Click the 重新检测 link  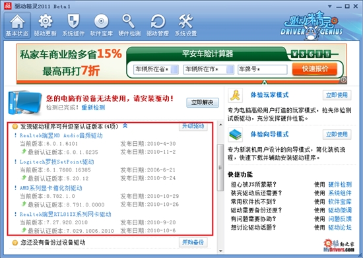(x=93, y=108)
